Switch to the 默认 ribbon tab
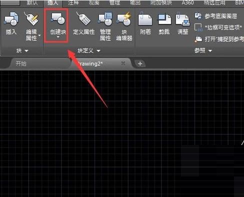 (x=32, y=2)
